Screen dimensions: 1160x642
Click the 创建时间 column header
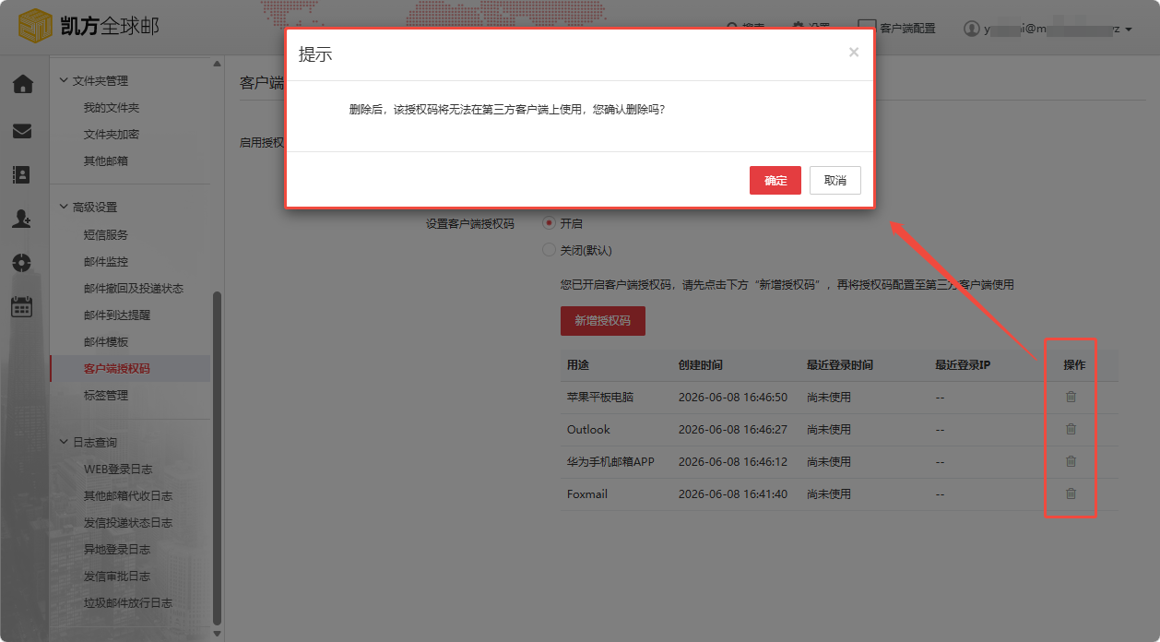click(701, 365)
